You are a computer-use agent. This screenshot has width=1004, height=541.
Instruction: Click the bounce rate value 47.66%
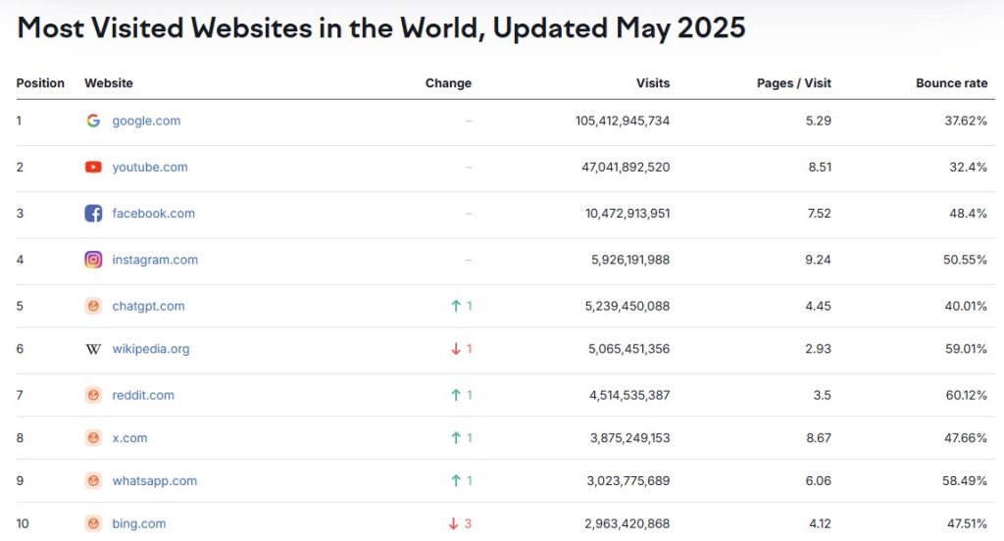[x=966, y=438]
